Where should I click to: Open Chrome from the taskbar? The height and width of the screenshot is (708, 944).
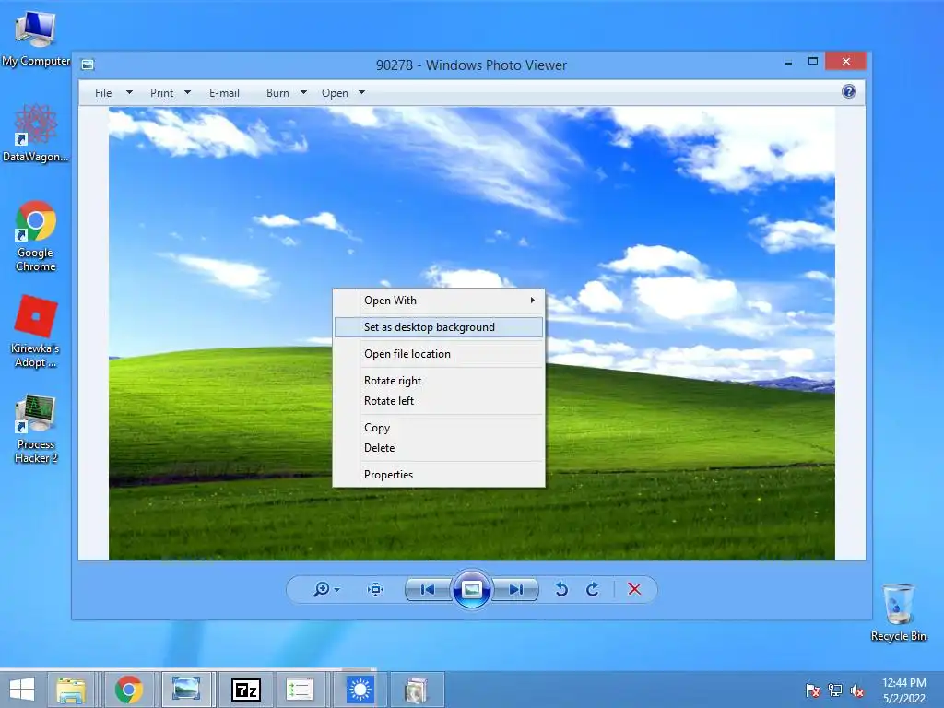point(128,690)
